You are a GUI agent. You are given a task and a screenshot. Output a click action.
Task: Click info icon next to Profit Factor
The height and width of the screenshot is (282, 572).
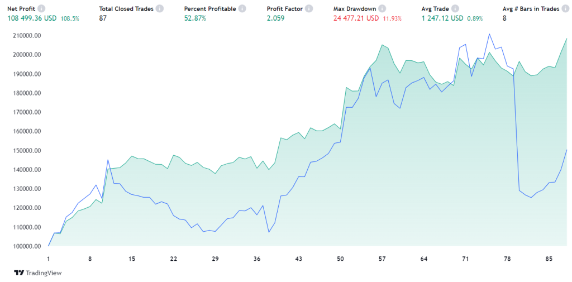click(x=309, y=9)
